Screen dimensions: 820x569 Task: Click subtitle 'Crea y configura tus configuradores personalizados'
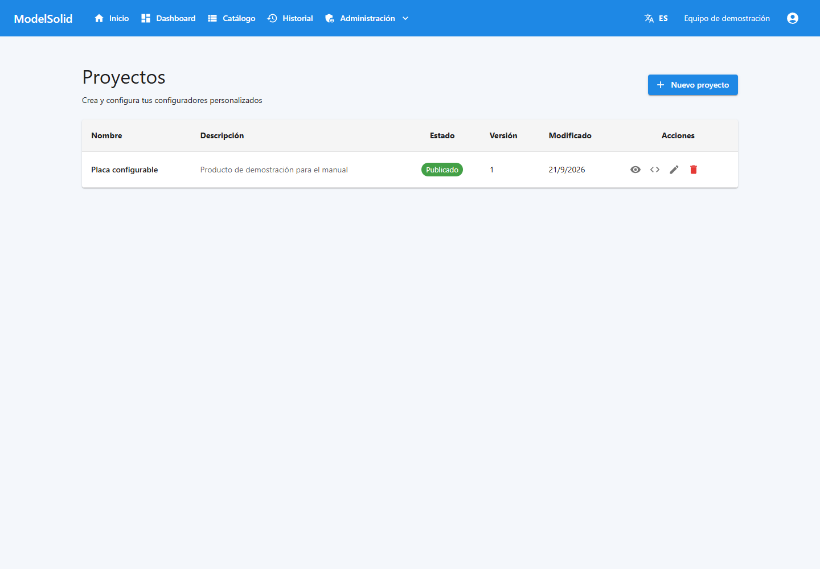(172, 100)
